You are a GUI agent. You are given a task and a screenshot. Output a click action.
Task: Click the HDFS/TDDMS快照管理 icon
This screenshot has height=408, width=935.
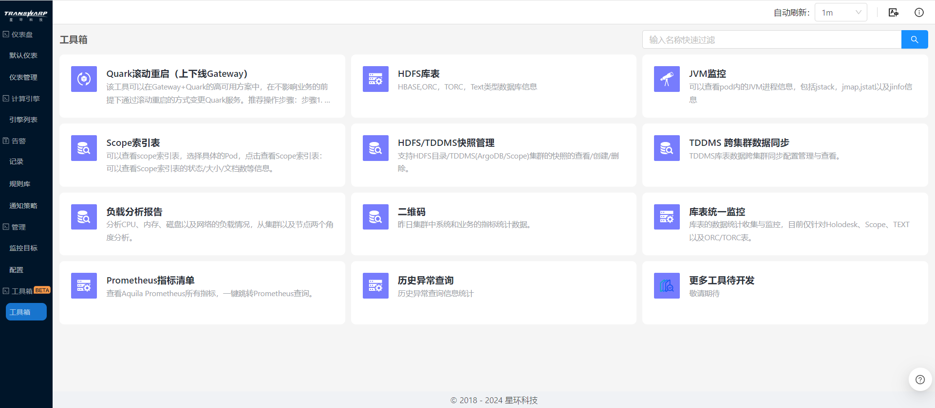coord(375,148)
